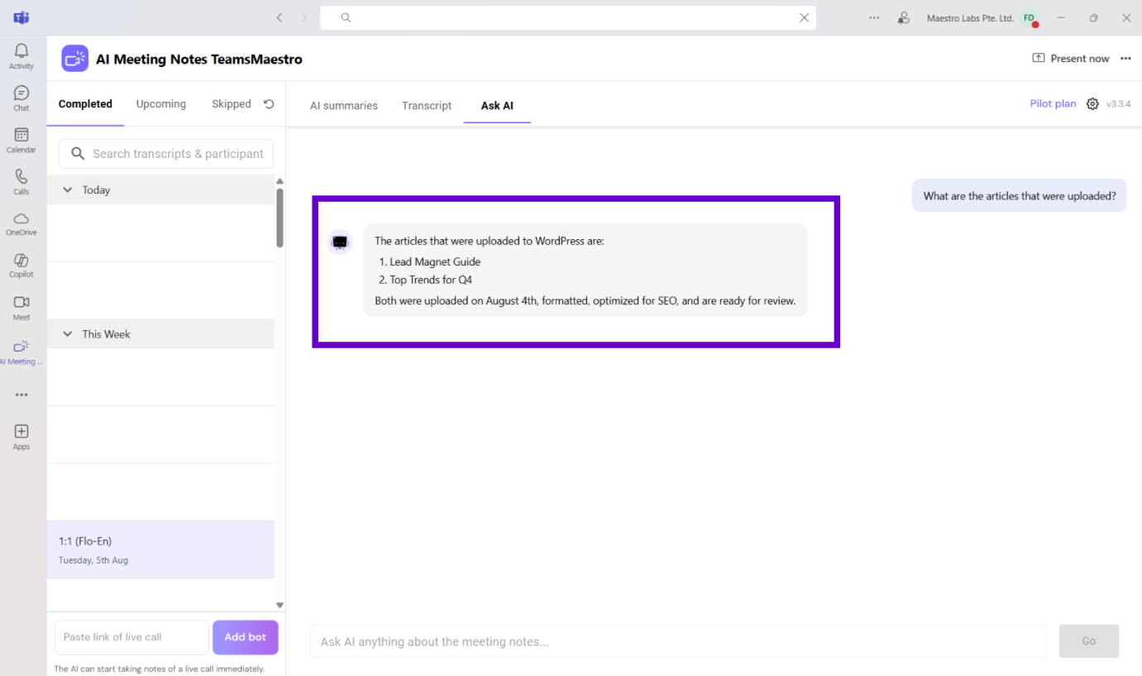Click version label v3.3.4
Viewport: 1142px width, 676px height.
click(1118, 104)
